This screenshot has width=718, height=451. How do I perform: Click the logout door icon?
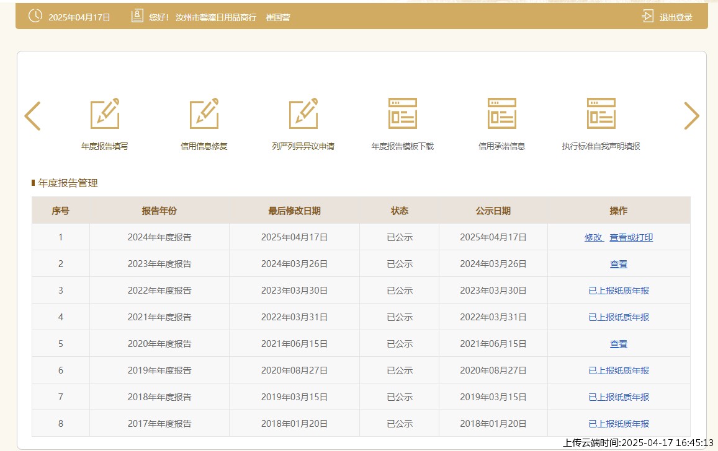(647, 17)
